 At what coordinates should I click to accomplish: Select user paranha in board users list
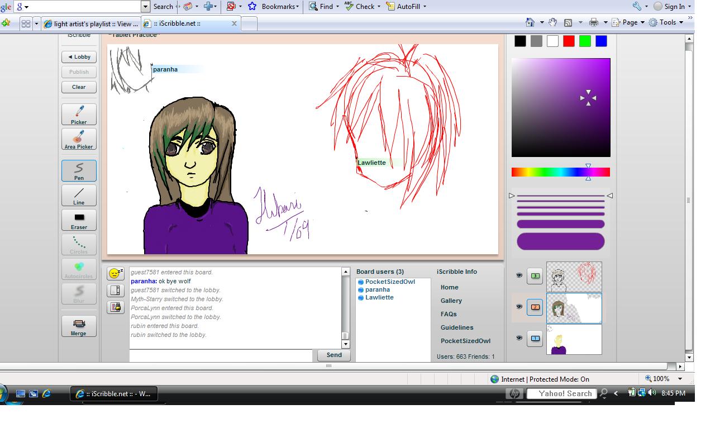click(378, 289)
